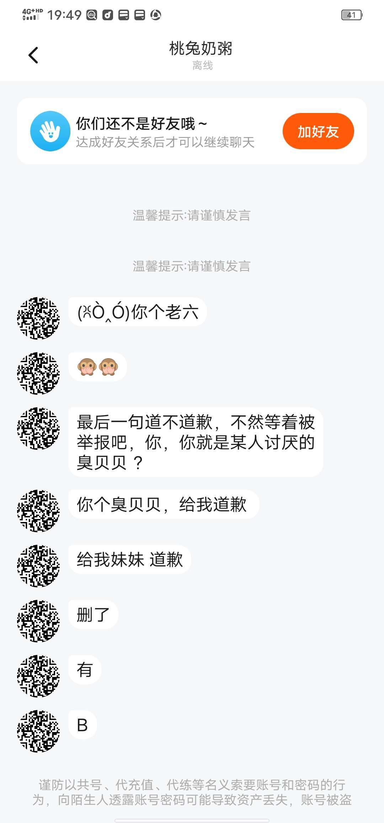Tap avatar beside 你个老六 message
This screenshot has height=823, width=384.
pyautogui.click(x=38, y=318)
